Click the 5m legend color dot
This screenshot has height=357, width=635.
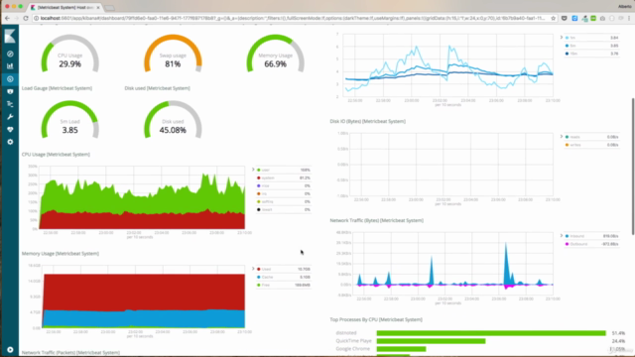click(567, 46)
